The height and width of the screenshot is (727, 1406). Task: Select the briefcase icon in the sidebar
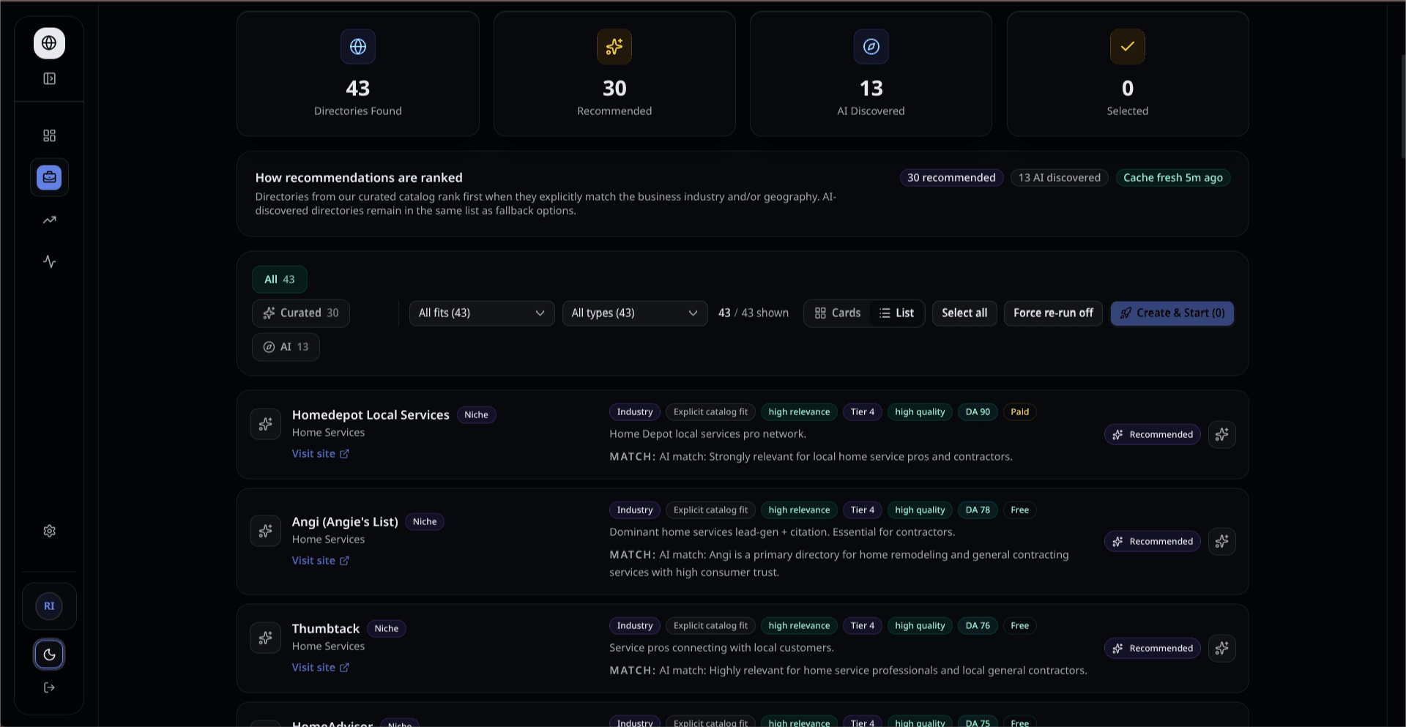(x=49, y=177)
